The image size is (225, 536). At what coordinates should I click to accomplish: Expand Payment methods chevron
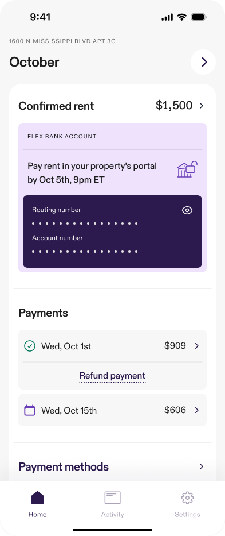coord(202,466)
